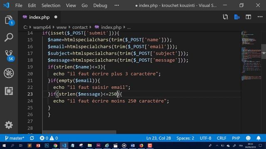Select the index.php editor tab
The height and width of the screenshot is (149, 266).
pos(39,17)
